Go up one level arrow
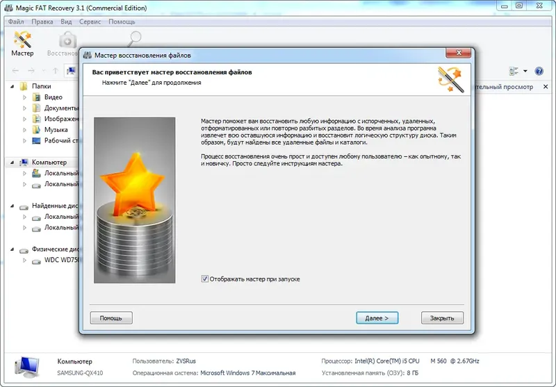Screen dimensions: 556x387 click(56, 71)
